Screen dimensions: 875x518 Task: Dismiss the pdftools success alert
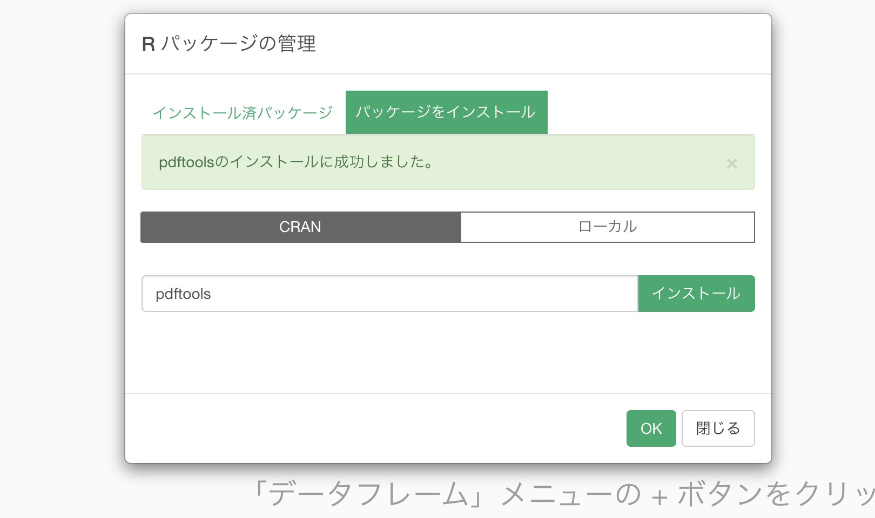click(732, 163)
